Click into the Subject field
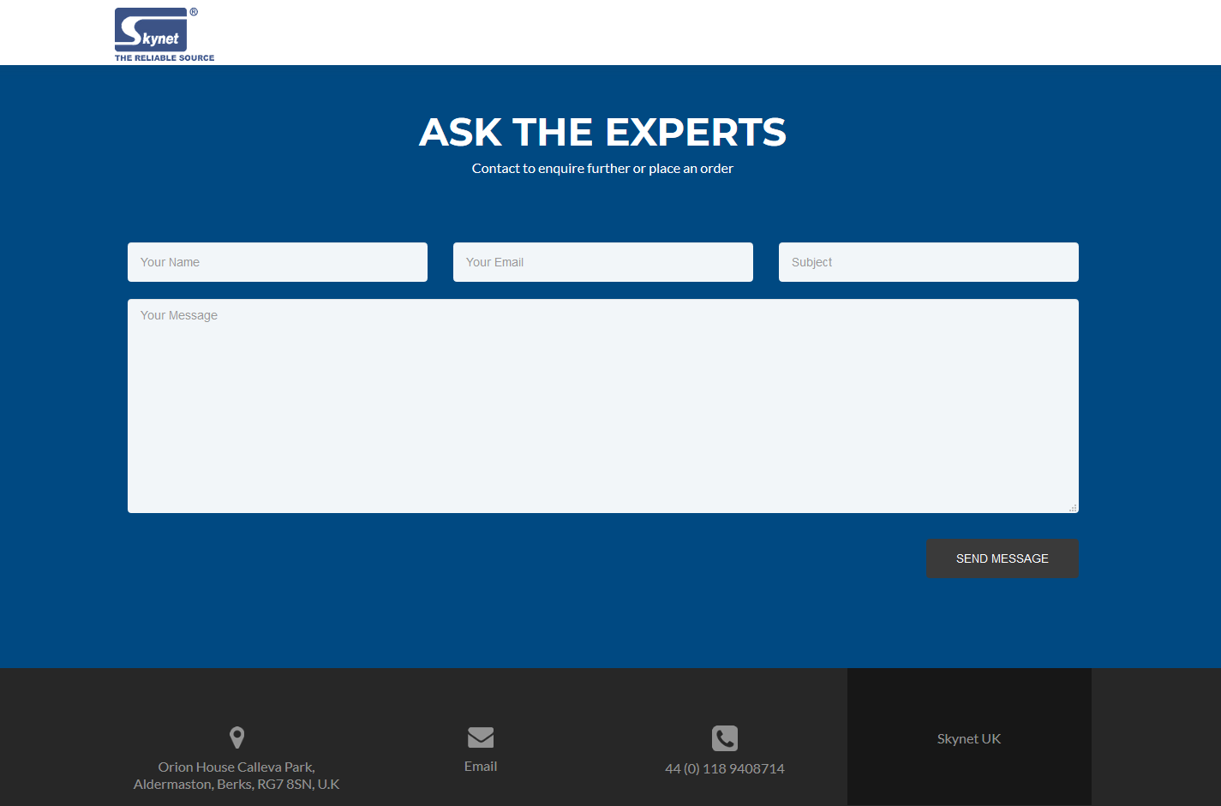 (x=929, y=262)
